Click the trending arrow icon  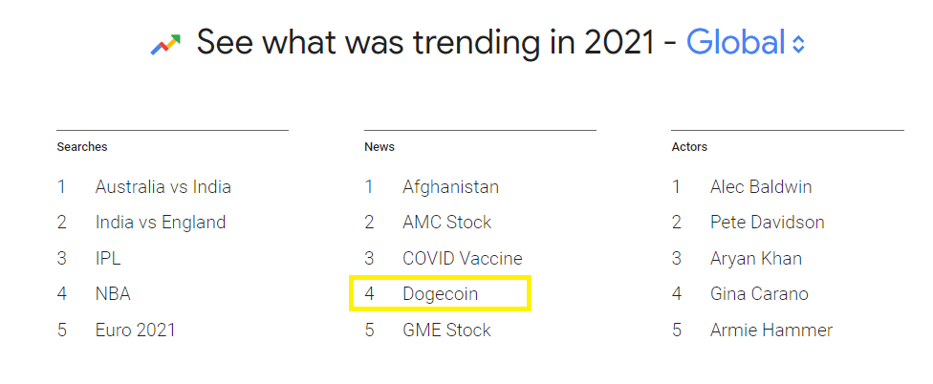point(165,43)
